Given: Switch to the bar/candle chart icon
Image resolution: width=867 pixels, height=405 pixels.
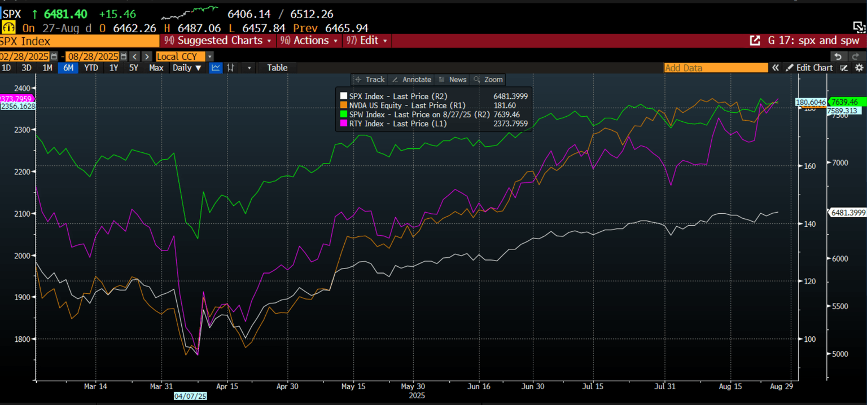Looking at the screenshot, I should [x=231, y=68].
